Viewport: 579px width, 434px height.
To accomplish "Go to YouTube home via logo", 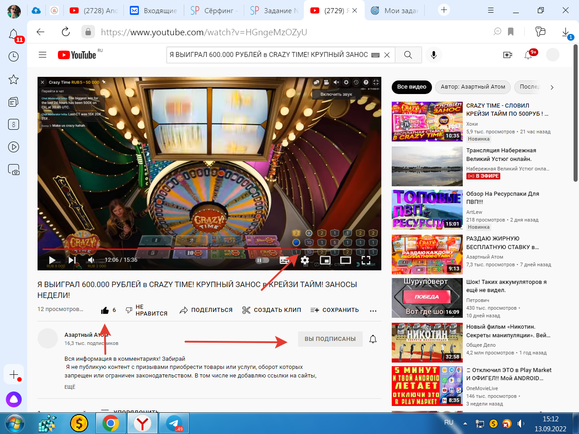I will (77, 55).
